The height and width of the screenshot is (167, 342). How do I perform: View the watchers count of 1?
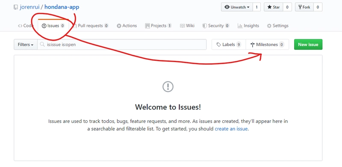[x=256, y=7]
